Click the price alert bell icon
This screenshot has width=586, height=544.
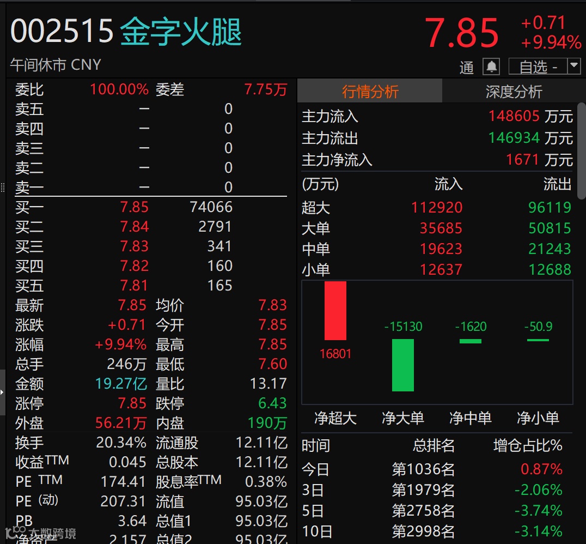491,67
